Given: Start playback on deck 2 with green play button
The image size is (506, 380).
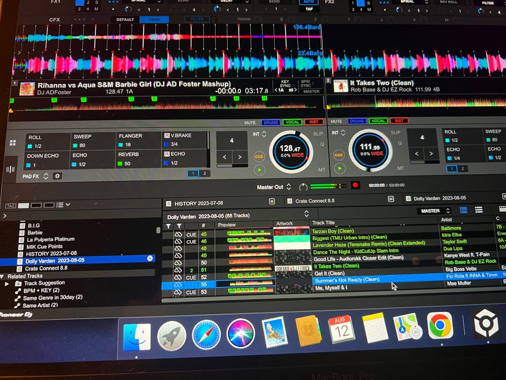Looking at the screenshot, I should (x=339, y=168).
